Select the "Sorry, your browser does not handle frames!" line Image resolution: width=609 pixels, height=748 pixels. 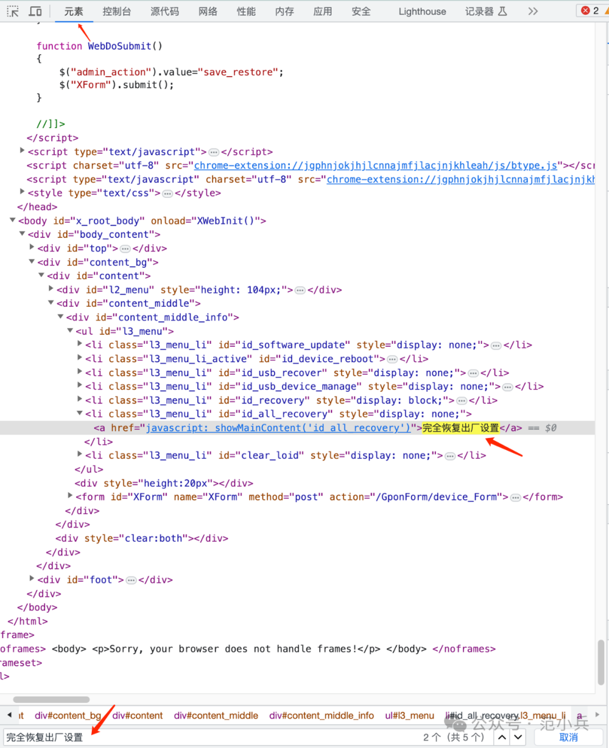(248, 649)
